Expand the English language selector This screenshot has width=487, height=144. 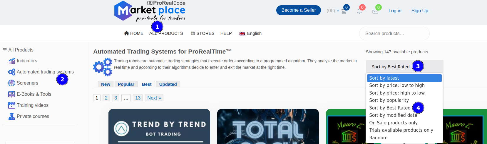coord(251,33)
